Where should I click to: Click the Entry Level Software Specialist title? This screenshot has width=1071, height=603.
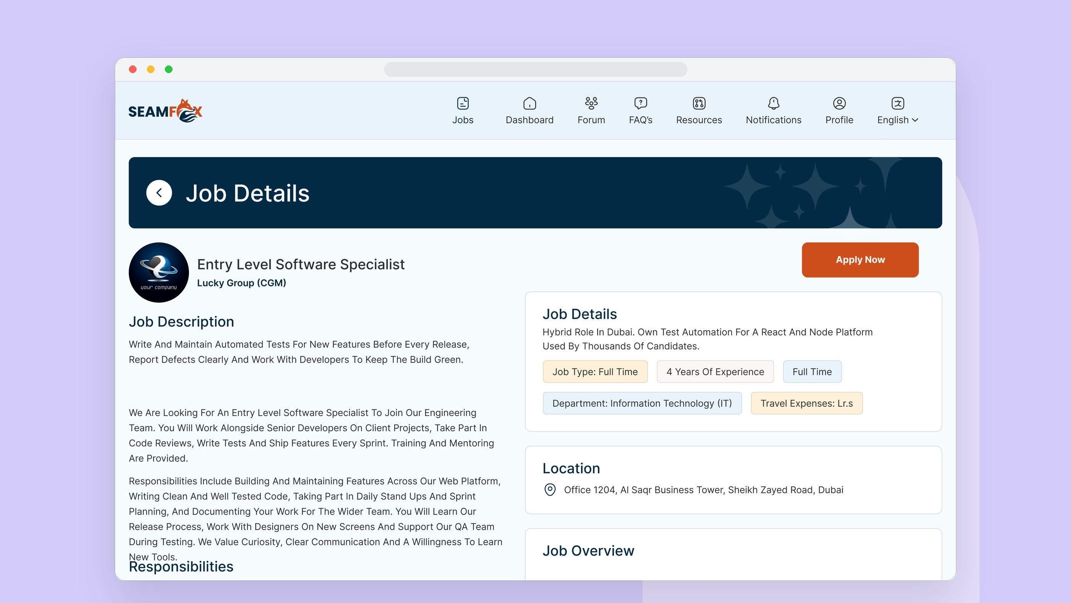[301, 264]
